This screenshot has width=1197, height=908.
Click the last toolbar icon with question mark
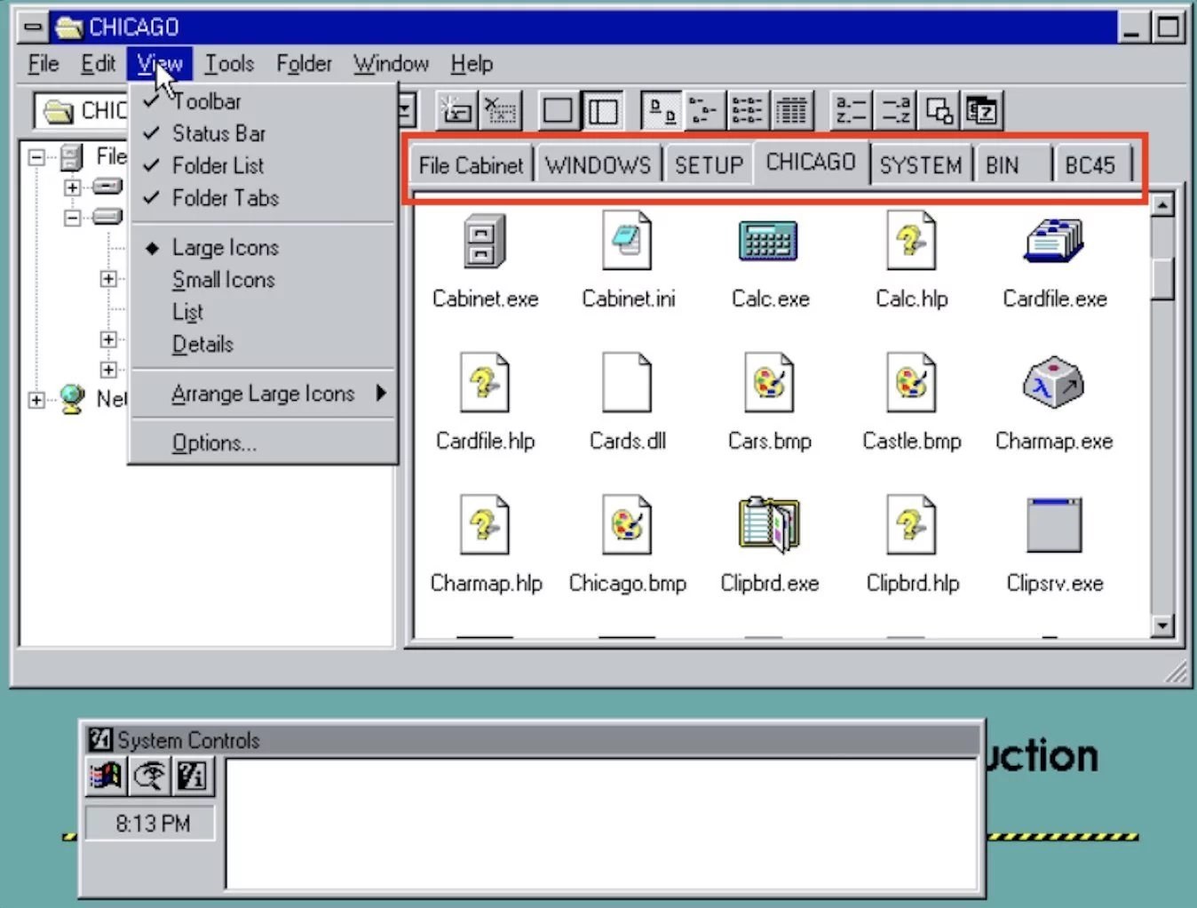click(x=983, y=111)
